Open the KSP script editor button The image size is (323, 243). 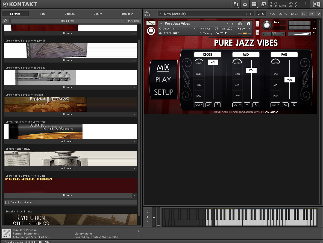pos(304,14)
